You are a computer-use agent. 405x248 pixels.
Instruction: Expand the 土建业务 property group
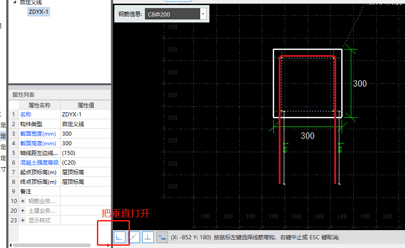pos(23,210)
